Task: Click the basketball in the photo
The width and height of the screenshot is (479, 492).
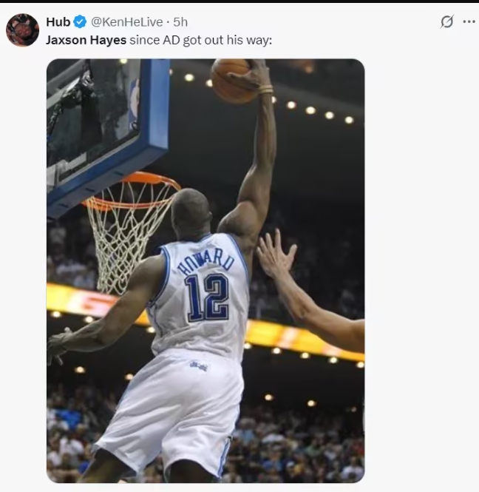Action: coord(233,80)
